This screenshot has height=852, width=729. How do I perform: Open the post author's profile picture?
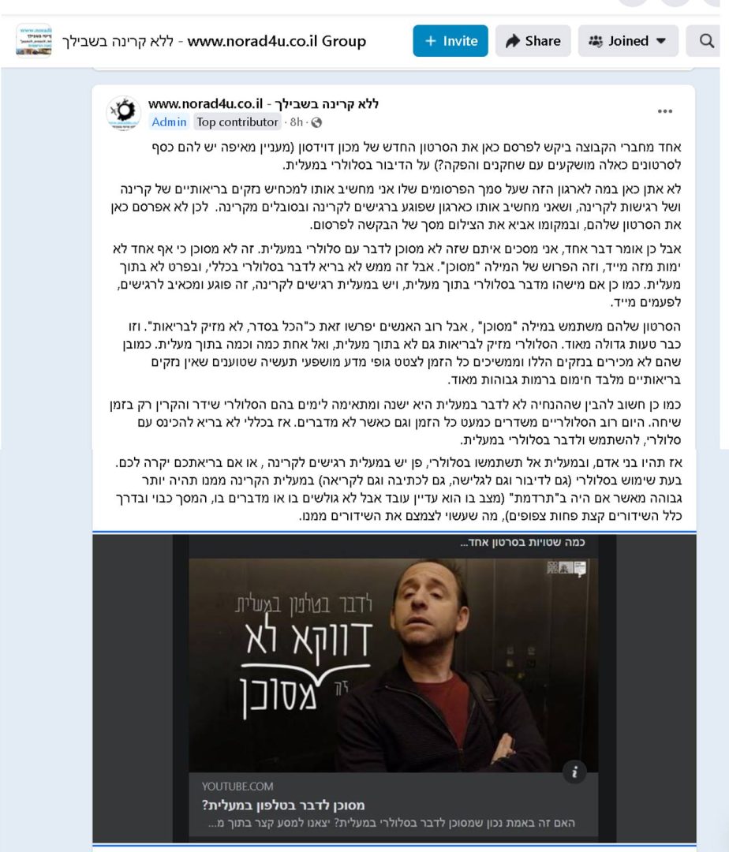[x=124, y=113]
